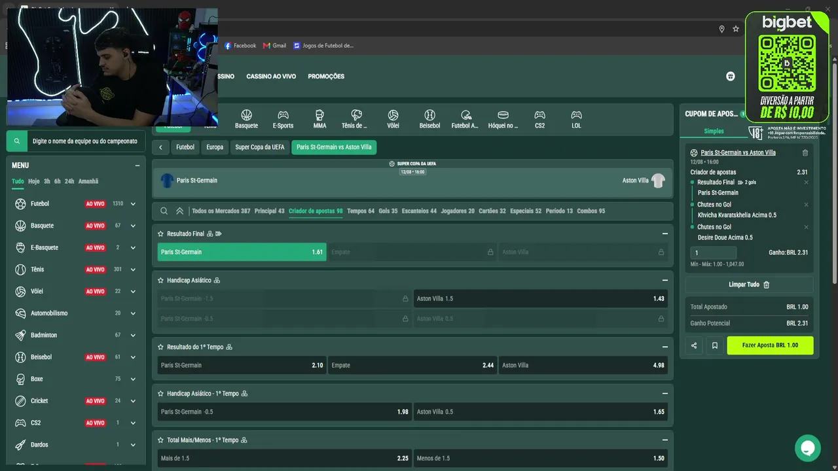Viewport: 838px width, 471px height.
Task: Collapse the Resultado Final market section
Action: (x=665, y=234)
